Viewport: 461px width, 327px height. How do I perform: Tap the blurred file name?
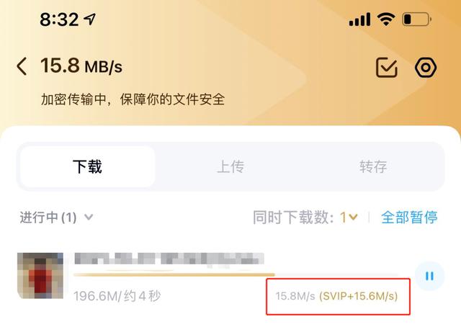pos(169,259)
